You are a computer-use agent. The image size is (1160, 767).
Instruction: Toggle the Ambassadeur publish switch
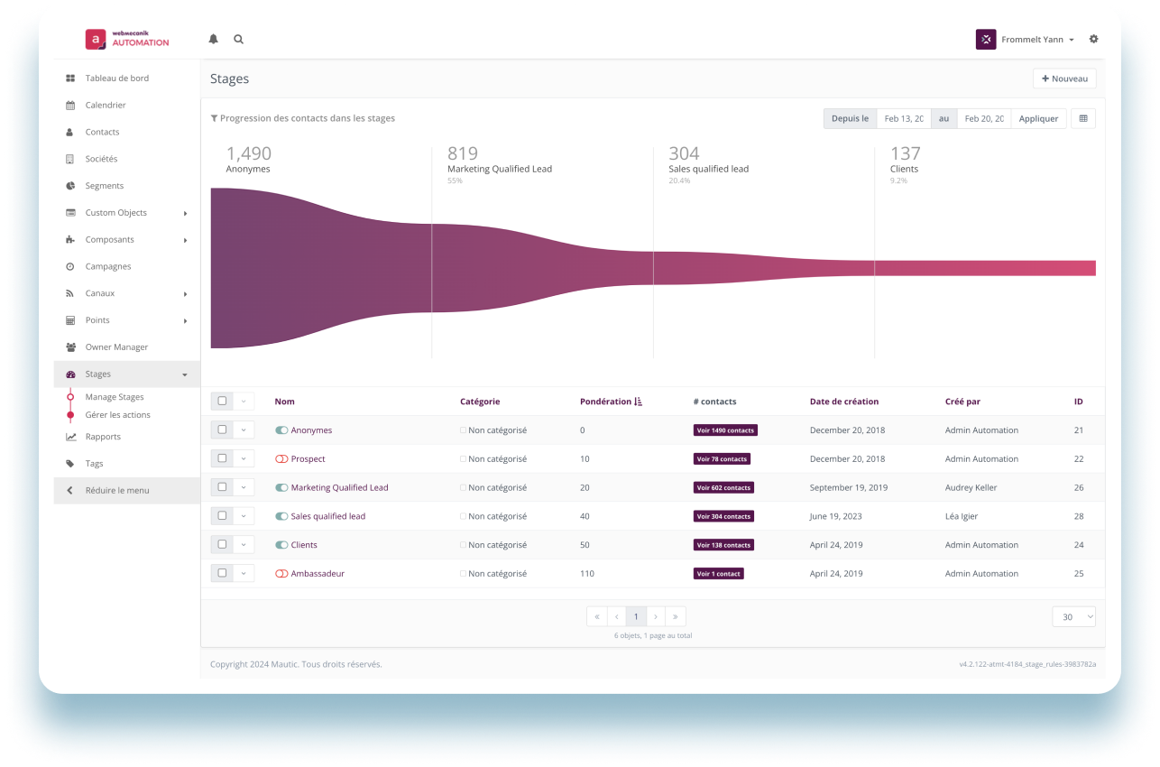click(281, 574)
